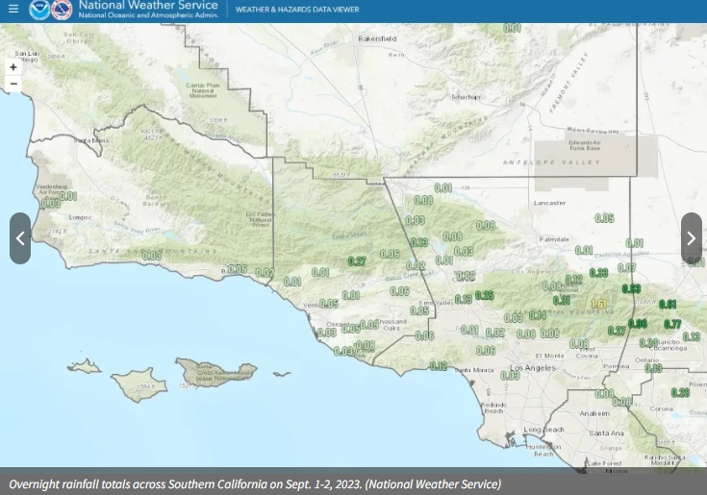The image size is (707, 495).
Task: Click the National Weather Service logo emblem
Action: pyautogui.click(x=63, y=10)
